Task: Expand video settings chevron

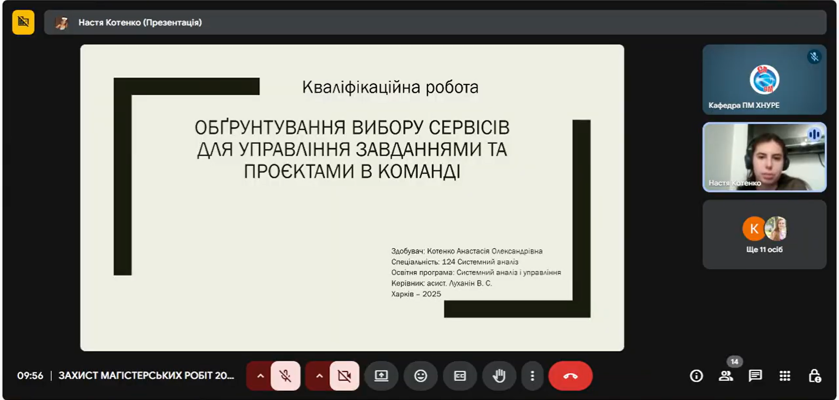Action: pos(319,376)
